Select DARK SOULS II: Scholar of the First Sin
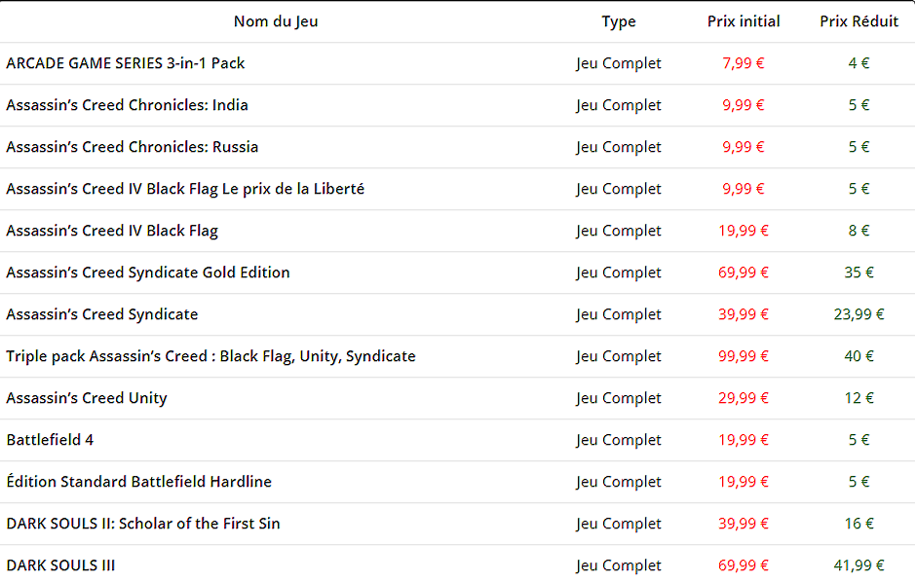This screenshot has width=915, height=582. 143,524
